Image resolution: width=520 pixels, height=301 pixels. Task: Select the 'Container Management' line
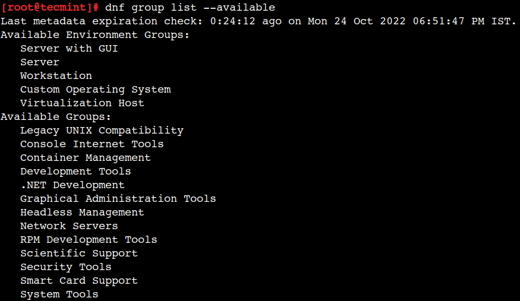point(85,157)
